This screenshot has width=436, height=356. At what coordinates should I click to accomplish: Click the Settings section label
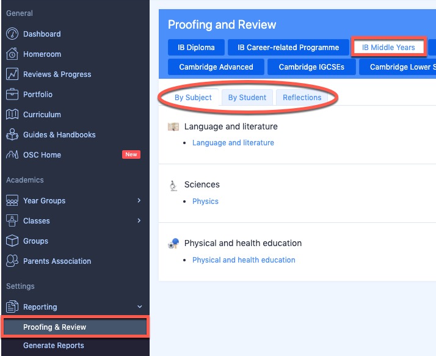(x=20, y=286)
